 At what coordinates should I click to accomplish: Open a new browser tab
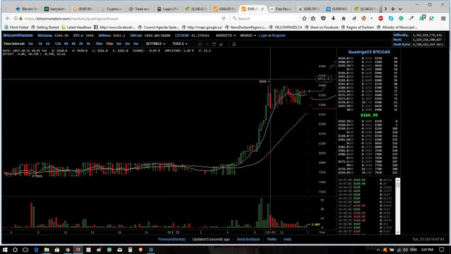coord(393,9)
